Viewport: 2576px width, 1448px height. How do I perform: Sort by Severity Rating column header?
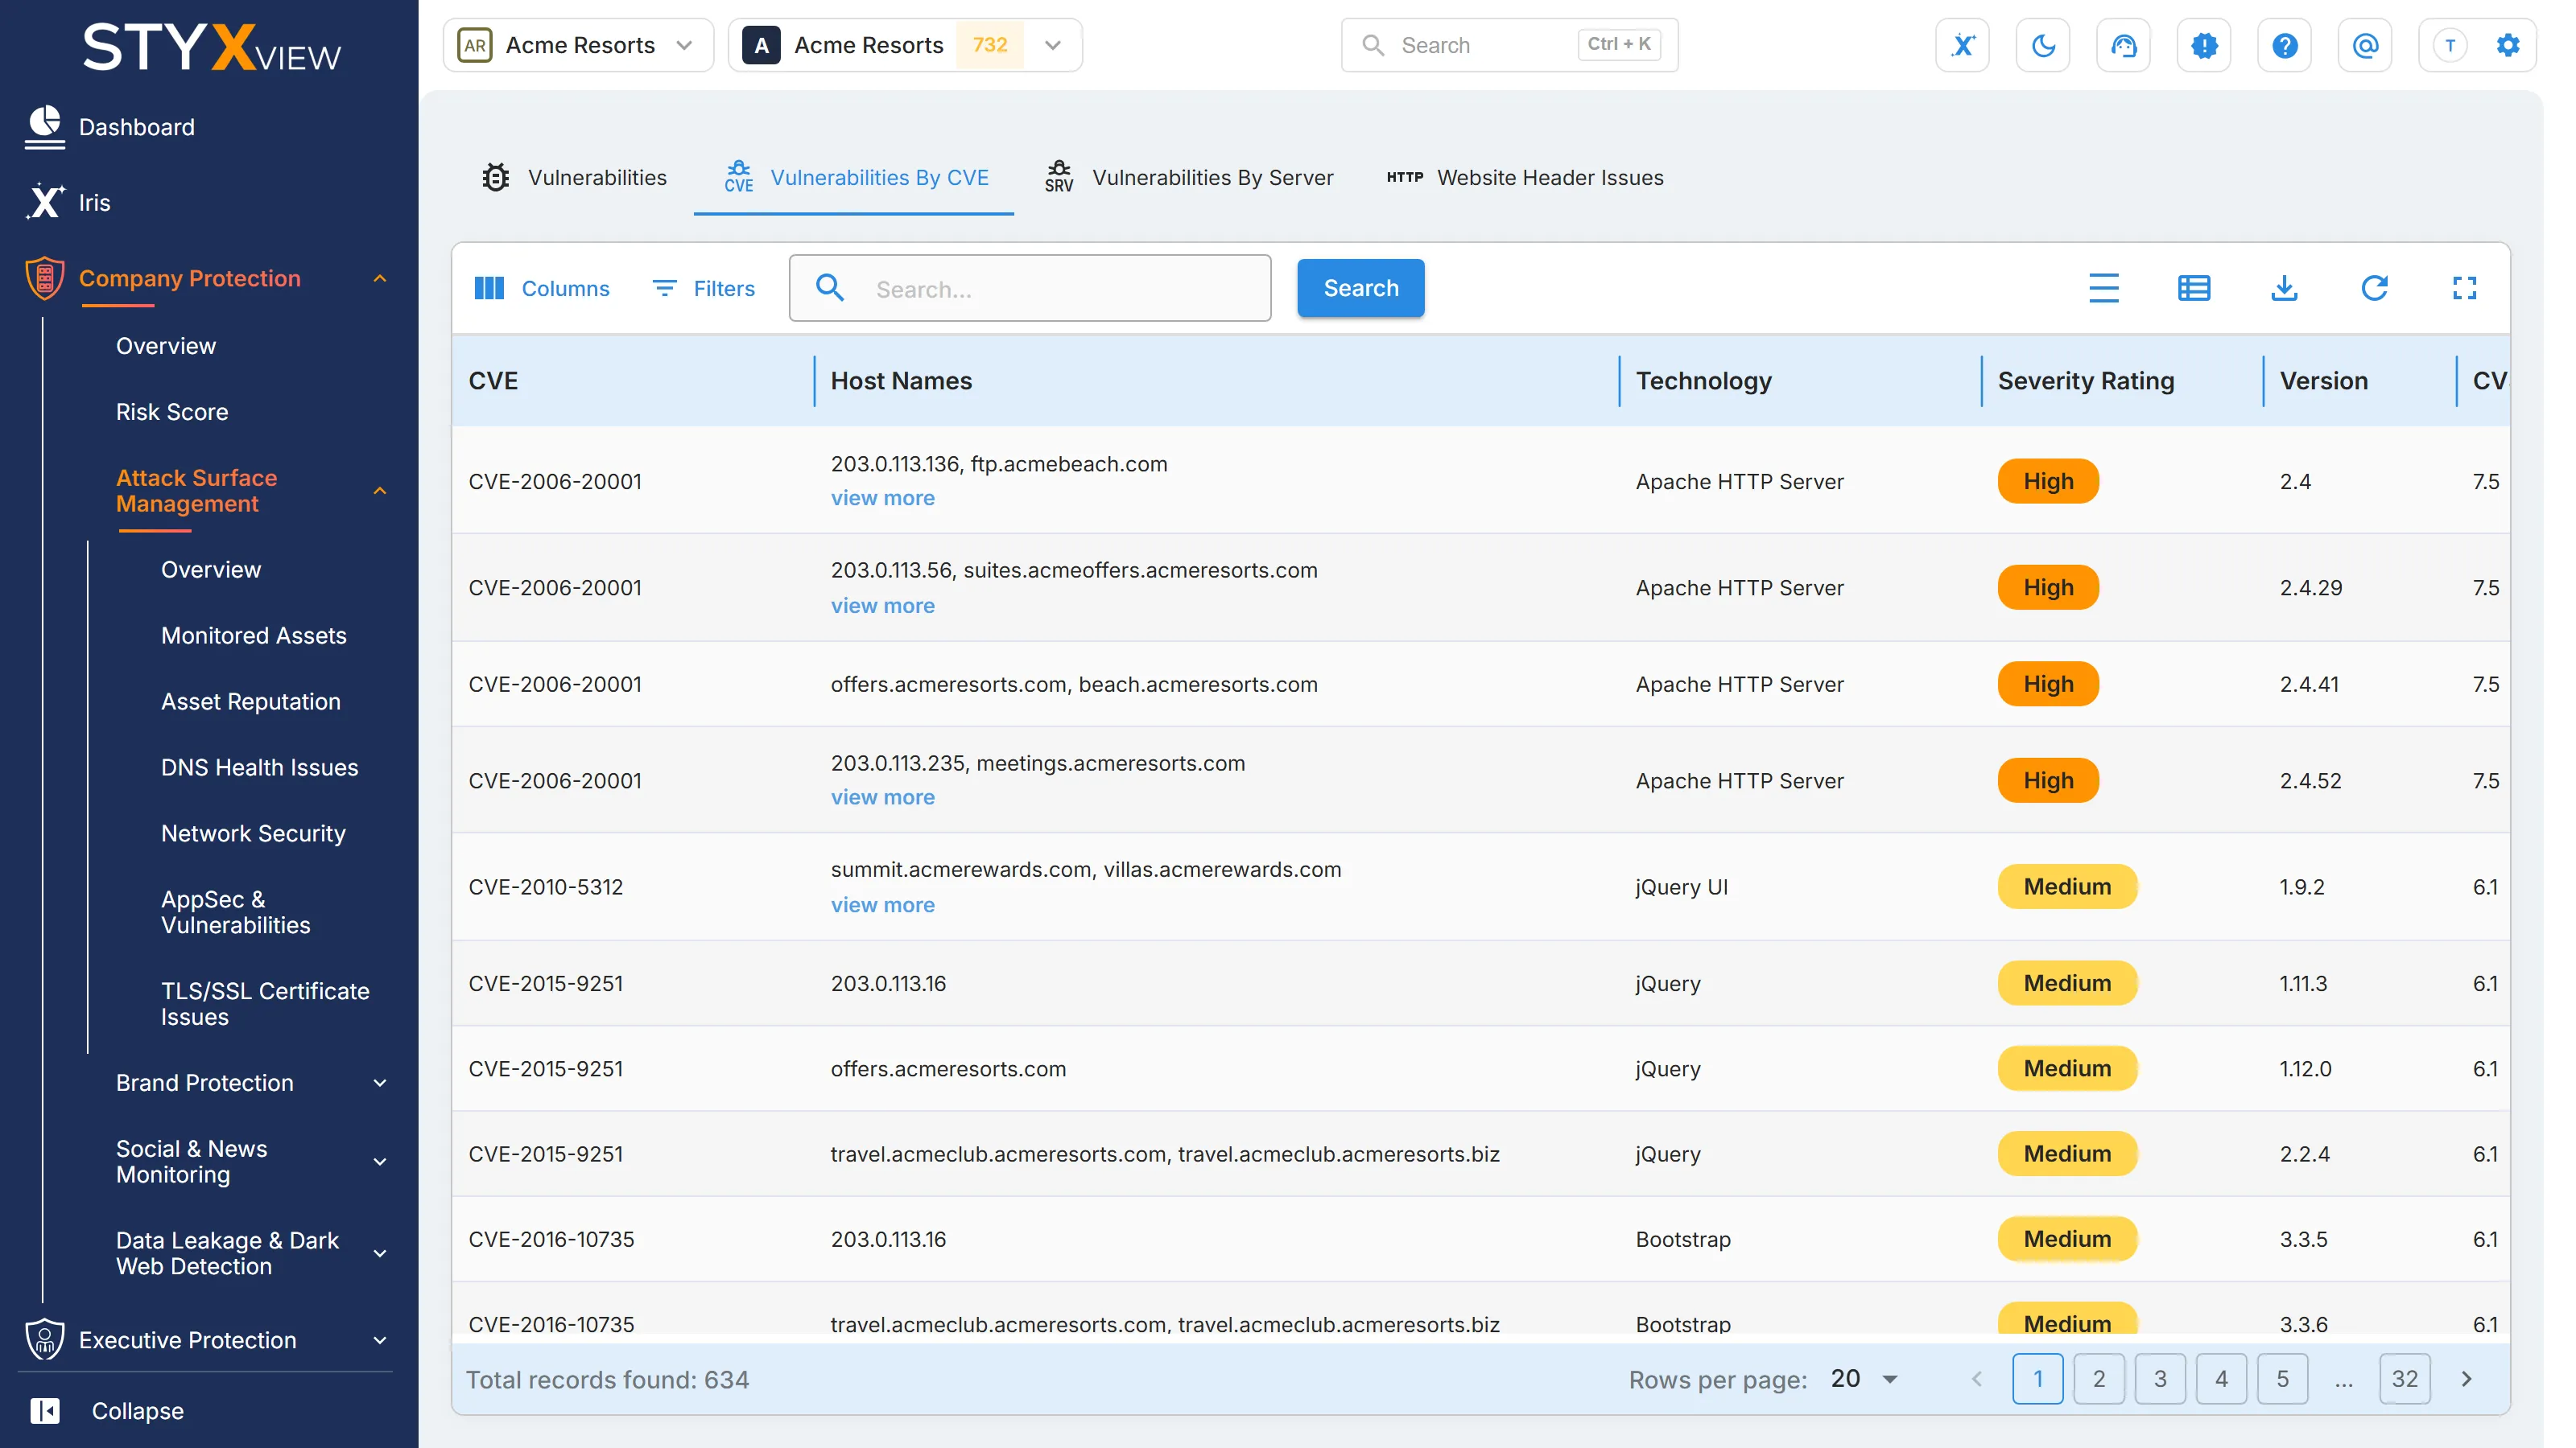2086,381
